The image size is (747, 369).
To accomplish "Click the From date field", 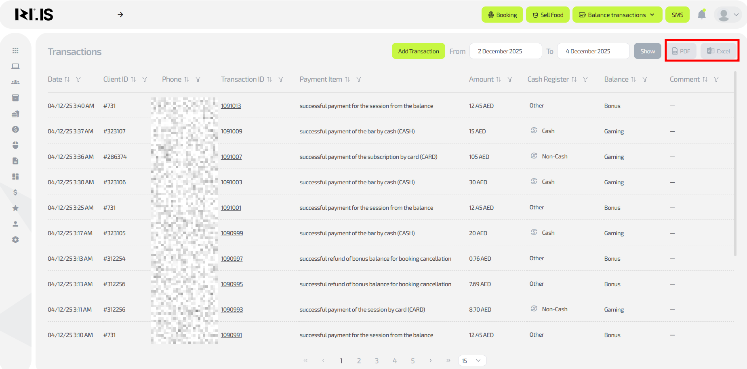I will pos(505,51).
